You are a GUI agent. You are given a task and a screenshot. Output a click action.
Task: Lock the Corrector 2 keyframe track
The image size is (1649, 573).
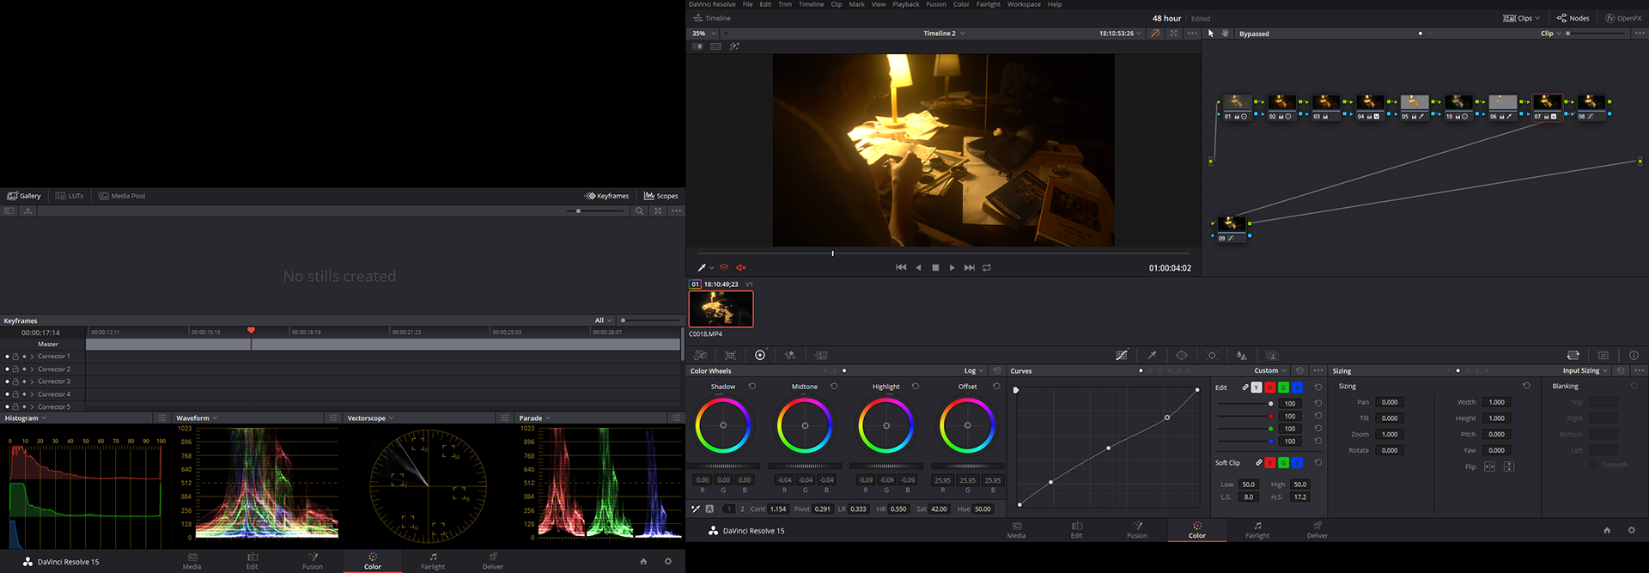click(x=15, y=369)
